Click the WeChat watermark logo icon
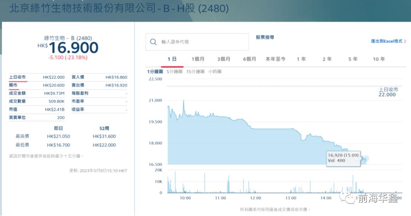 click(349, 198)
